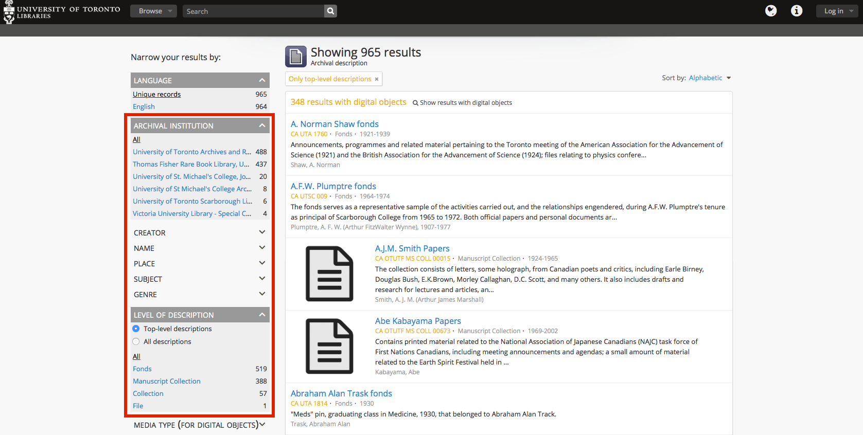Collapse the Language facet
This screenshot has width=863, height=435.
click(200, 80)
